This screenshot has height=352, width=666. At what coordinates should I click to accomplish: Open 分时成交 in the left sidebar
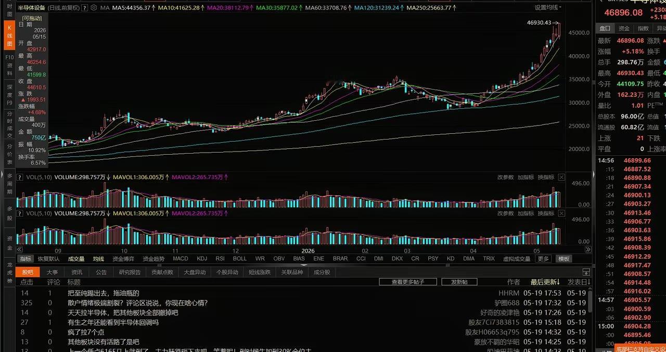[9, 125]
